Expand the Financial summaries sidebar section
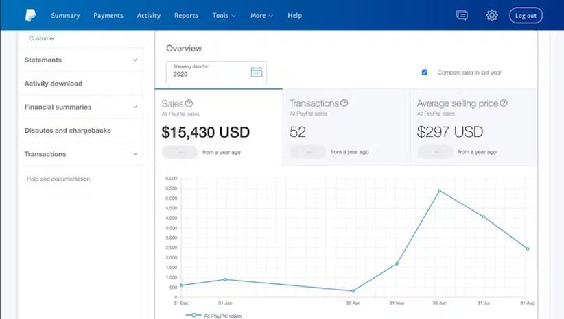Viewport: 564px width, 319px height. (x=135, y=107)
